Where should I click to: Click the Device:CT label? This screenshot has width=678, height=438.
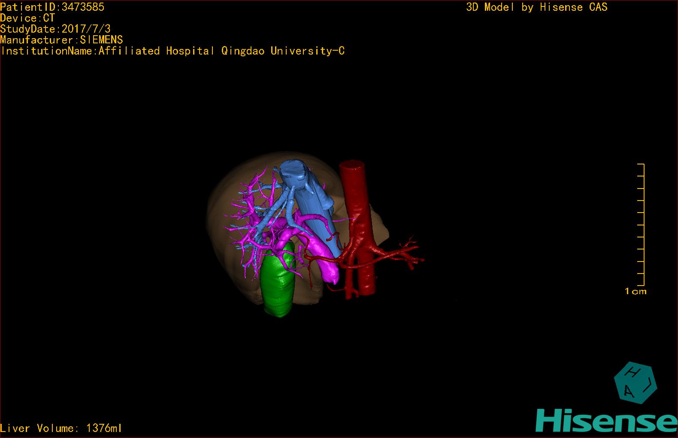point(27,18)
